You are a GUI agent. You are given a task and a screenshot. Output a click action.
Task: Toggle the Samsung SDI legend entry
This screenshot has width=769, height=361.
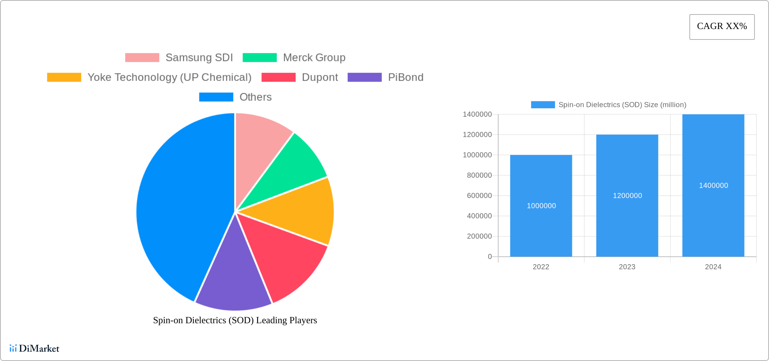pyautogui.click(x=199, y=57)
